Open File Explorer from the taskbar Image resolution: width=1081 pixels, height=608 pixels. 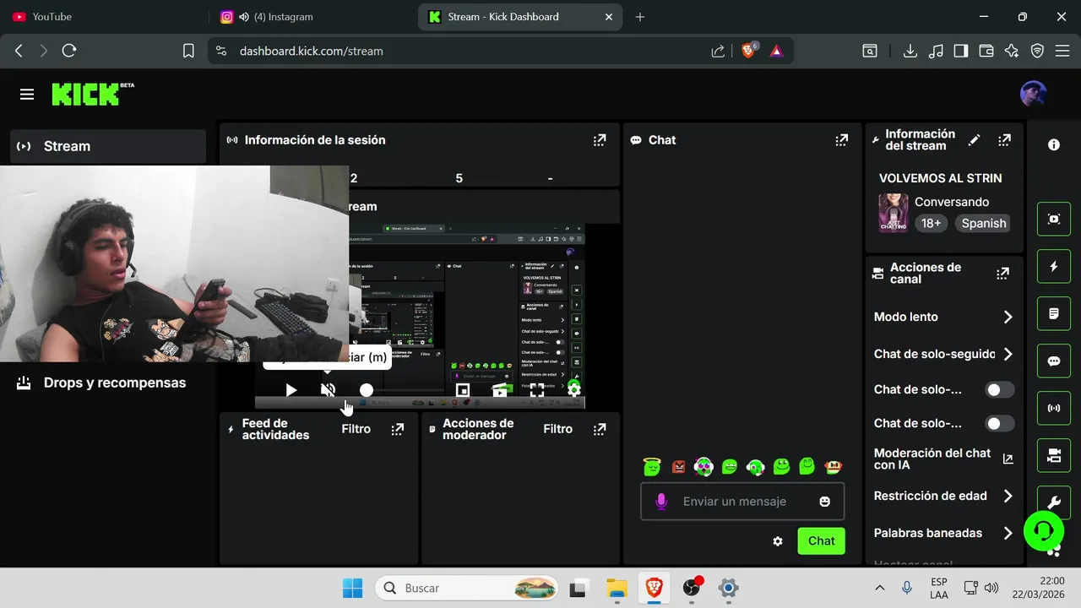tap(617, 588)
